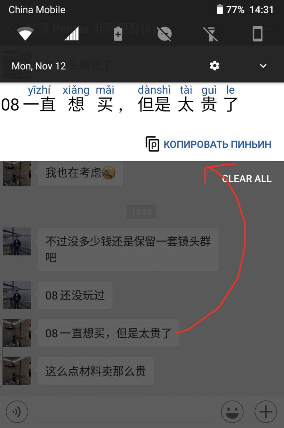The image size is (284, 428).
Task: Tap КОПИРОВАТЬ ПИНЬИН button
Action: point(217,144)
